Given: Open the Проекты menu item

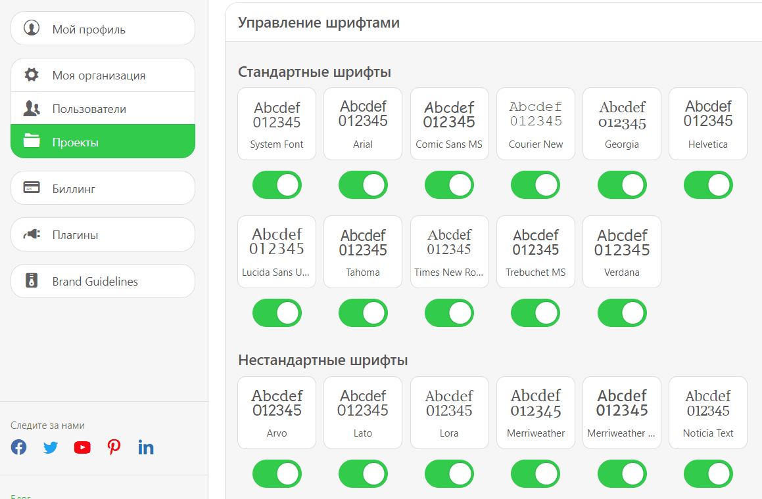Looking at the screenshot, I should [103, 142].
